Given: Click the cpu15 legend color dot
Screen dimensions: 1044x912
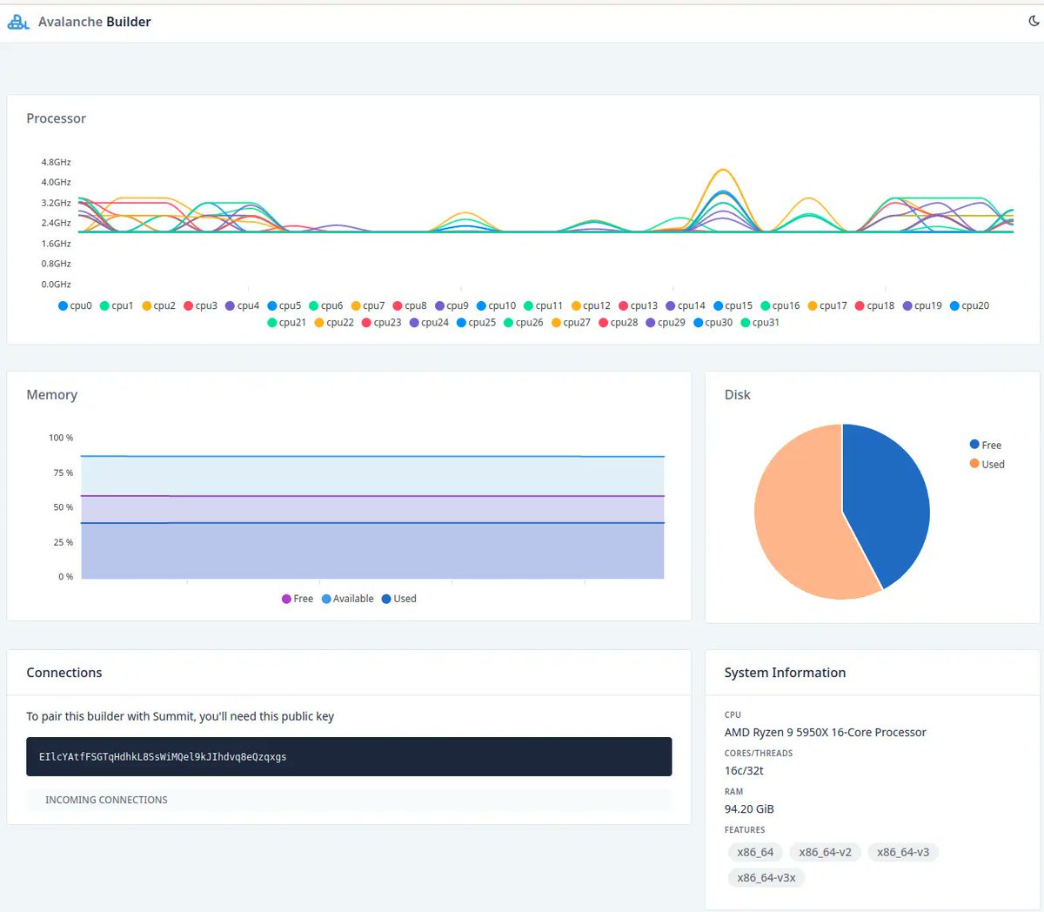Looking at the screenshot, I should coord(718,305).
